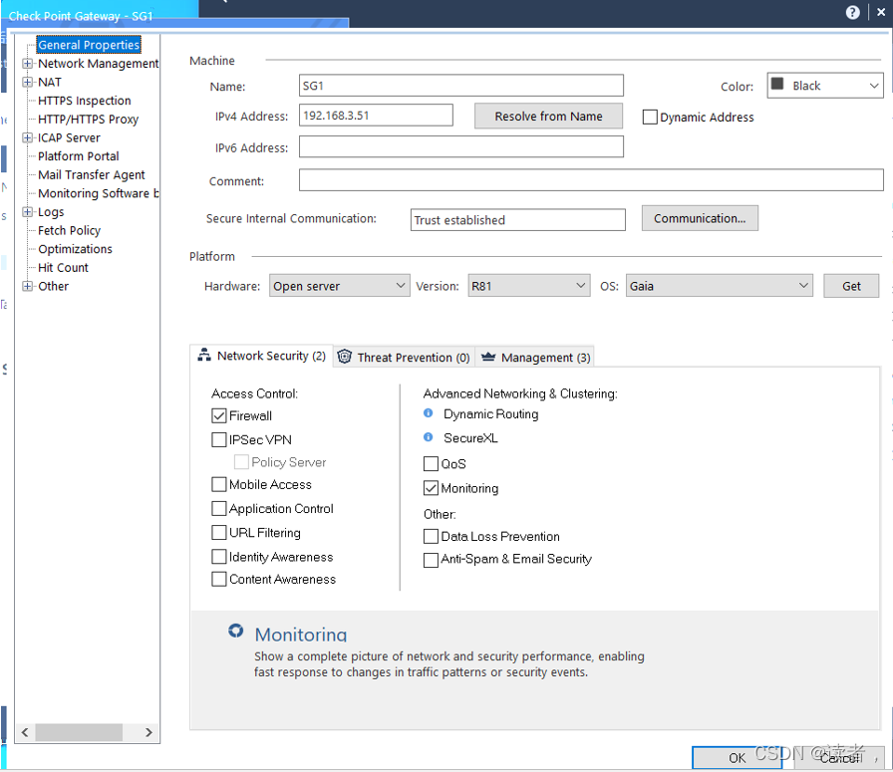Screen dimensions: 893x772
Task: Select Fetch Policy in the tree
Action: (69, 230)
